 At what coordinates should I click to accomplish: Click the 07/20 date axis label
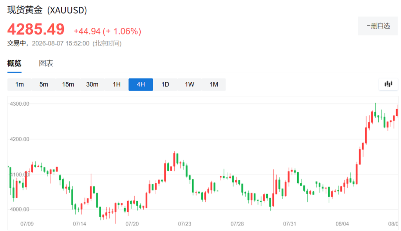(x=132, y=224)
